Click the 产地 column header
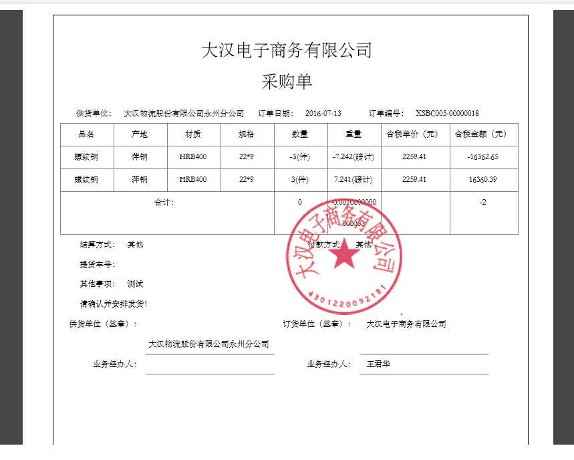This screenshot has height=460, width=574. point(140,134)
